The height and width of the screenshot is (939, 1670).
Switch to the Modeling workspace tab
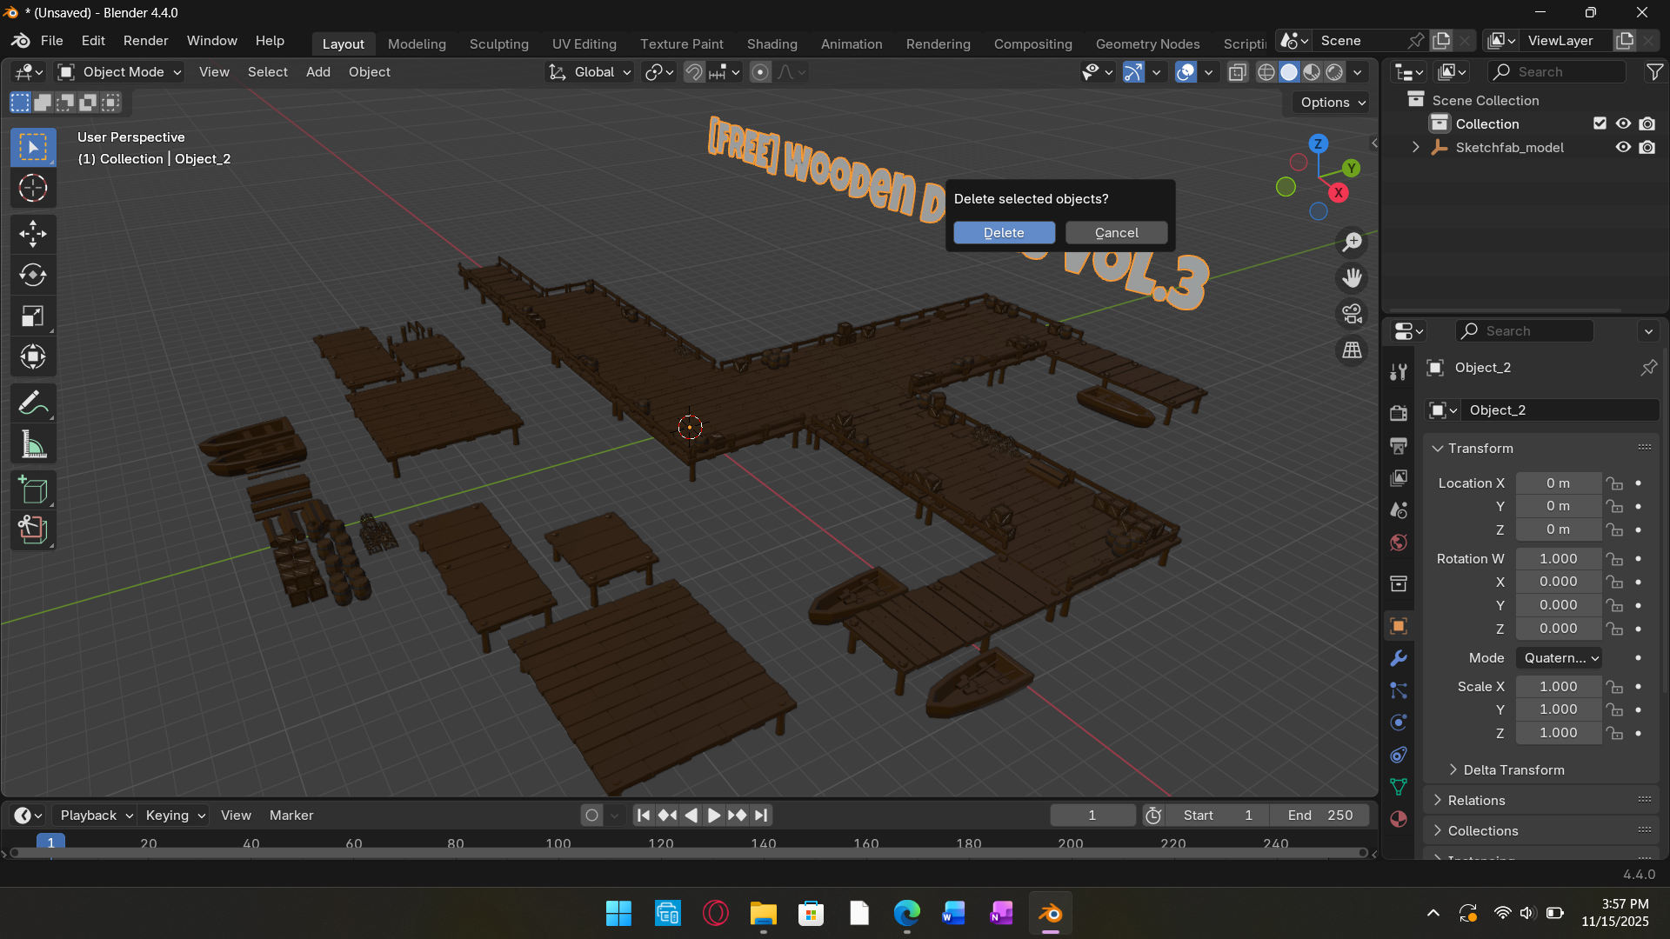click(417, 43)
